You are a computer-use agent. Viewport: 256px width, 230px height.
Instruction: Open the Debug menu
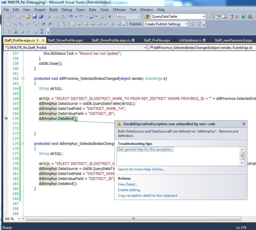click(x=67, y=10)
